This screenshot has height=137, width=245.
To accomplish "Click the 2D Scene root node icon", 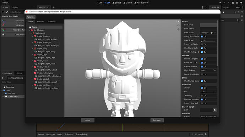I will tap(3, 21).
